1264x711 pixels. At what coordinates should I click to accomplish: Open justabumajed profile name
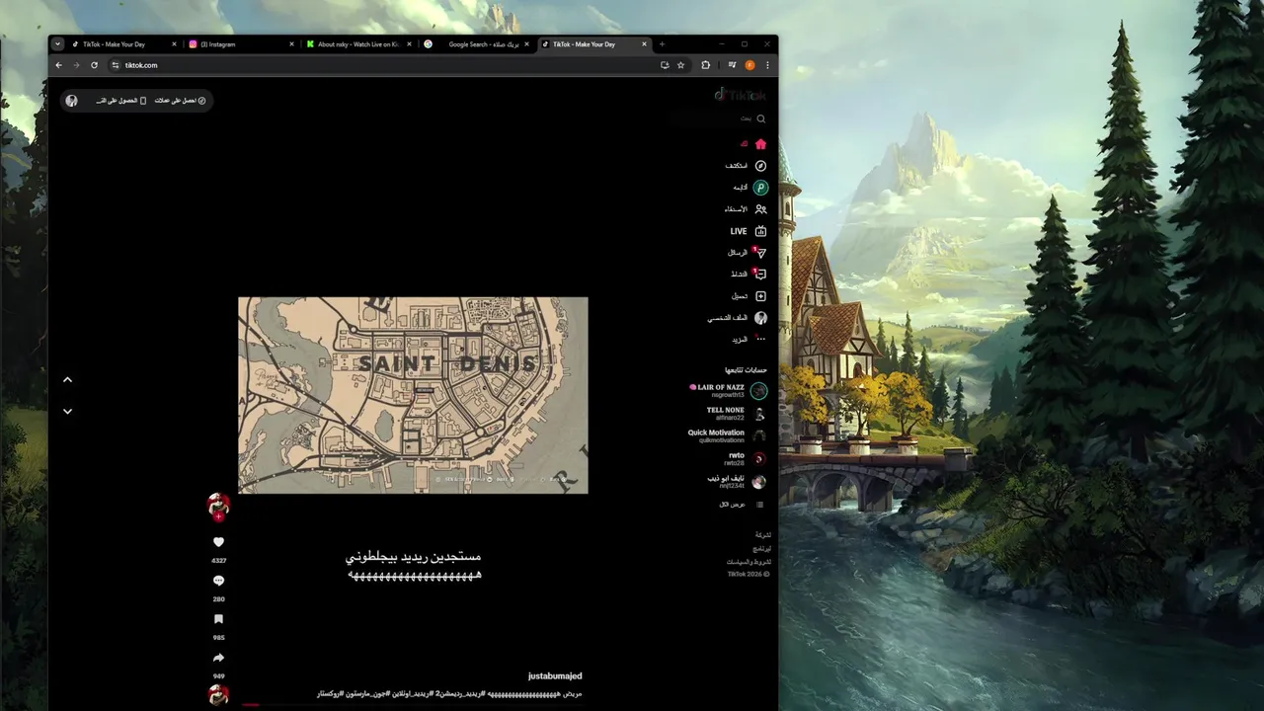click(x=555, y=676)
